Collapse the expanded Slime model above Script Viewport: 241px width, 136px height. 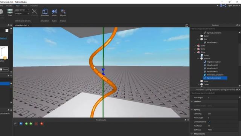(x=195, y=52)
